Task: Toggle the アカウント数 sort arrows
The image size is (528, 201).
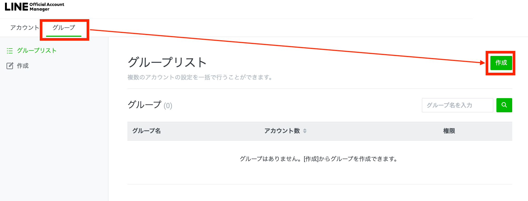Action: [x=305, y=131]
